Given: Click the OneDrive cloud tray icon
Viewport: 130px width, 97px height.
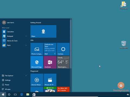Looking at the screenshot, I should click(128, 95).
